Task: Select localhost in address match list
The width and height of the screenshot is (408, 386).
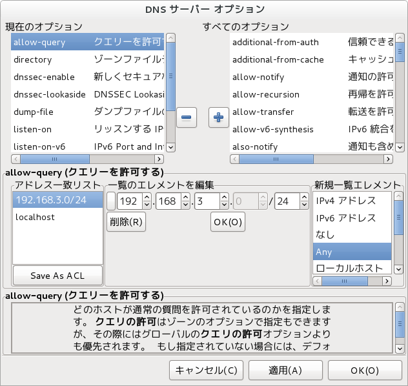Action: click(x=57, y=218)
